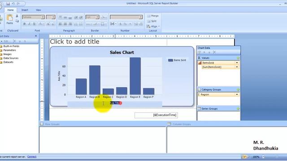287x161 pixels.
Task: Click the Items Sold legend entry
Action: click(177, 60)
